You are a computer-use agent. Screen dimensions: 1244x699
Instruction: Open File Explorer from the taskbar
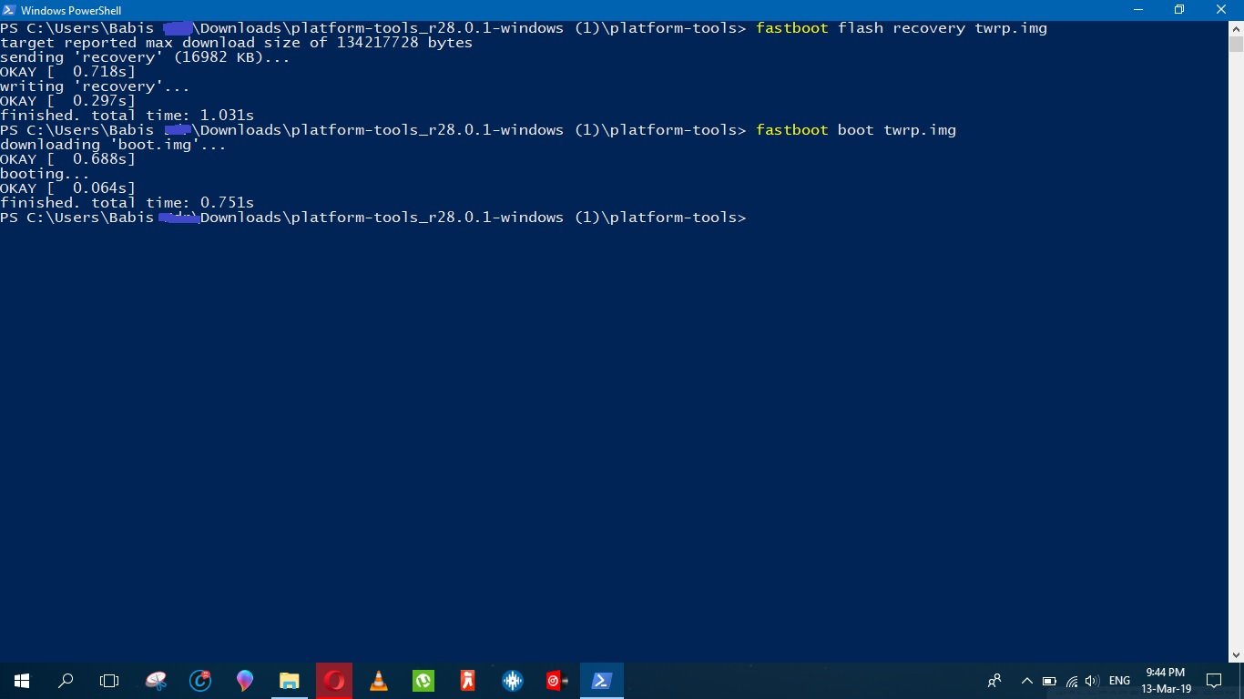click(290, 681)
